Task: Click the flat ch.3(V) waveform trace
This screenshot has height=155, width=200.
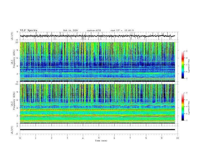Action: 98,129
